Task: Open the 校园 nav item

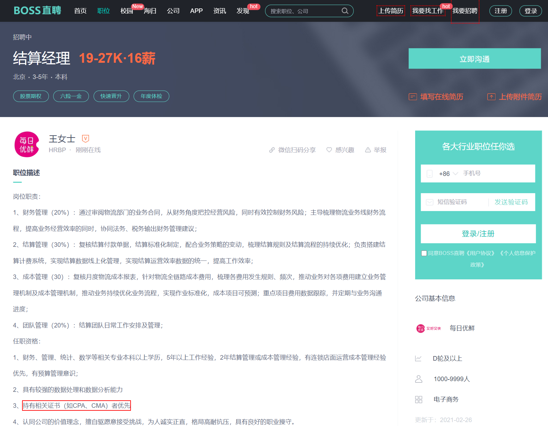Action: (x=127, y=11)
